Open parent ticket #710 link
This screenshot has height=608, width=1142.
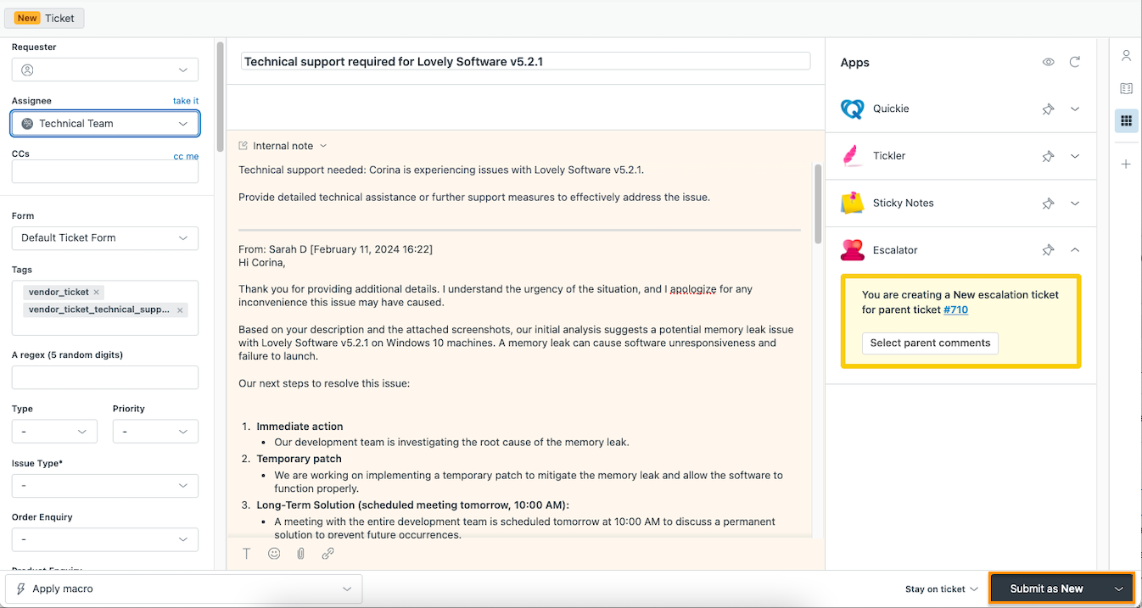(x=955, y=310)
